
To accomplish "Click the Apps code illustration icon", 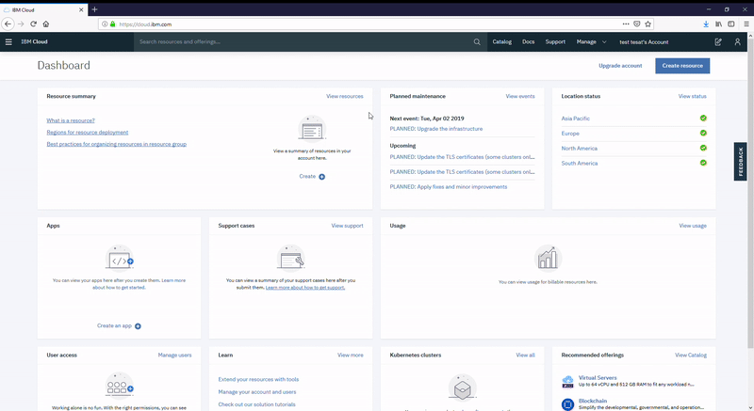I will click(x=120, y=259).
